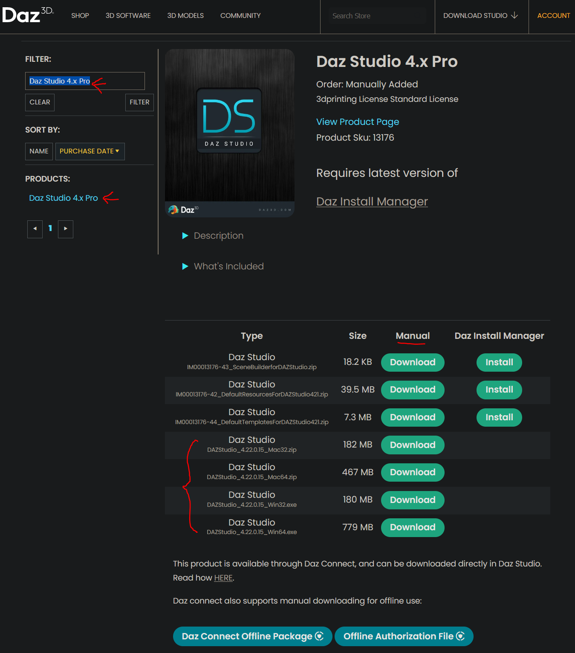
Task: Click the 182 MB size cell
Action: point(358,445)
